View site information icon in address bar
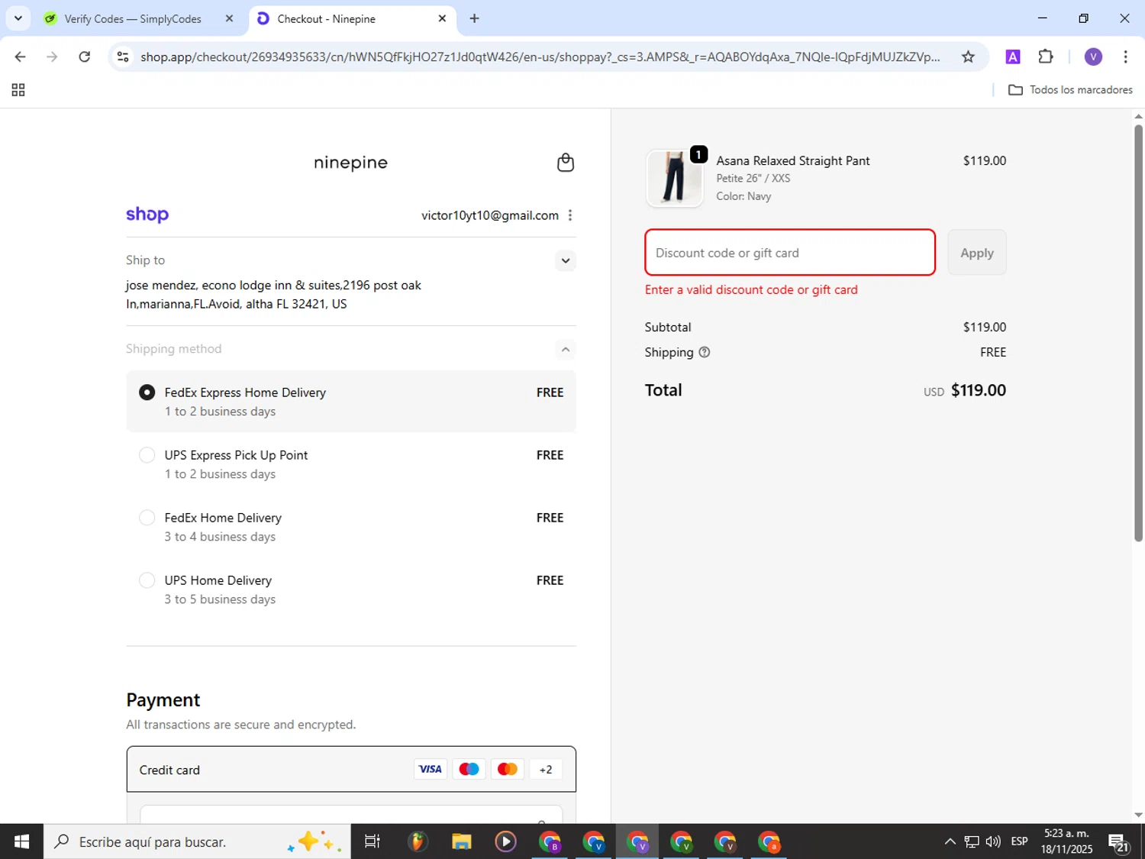 pyautogui.click(x=122, y=57)
